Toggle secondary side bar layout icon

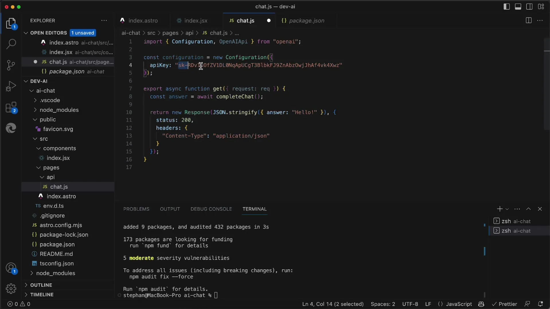(x=529, y=7)
